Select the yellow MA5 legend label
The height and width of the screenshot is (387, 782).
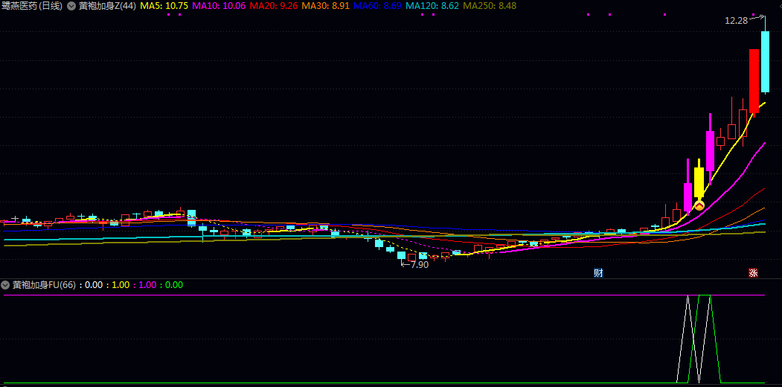(164, 6)
